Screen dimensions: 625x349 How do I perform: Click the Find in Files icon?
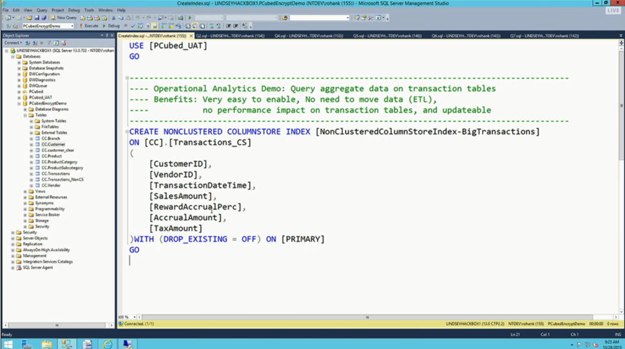click(x=284, y=18)
